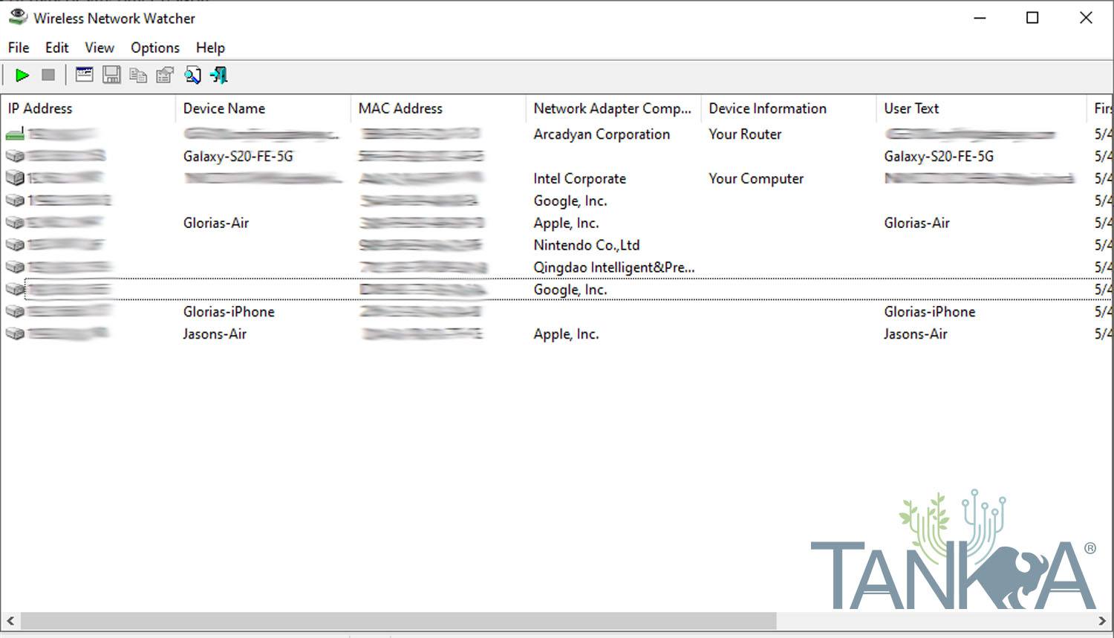Screen dimensions: 1114x638
Task: Click the Your Computer device information cell
Action: click(756, 179)
